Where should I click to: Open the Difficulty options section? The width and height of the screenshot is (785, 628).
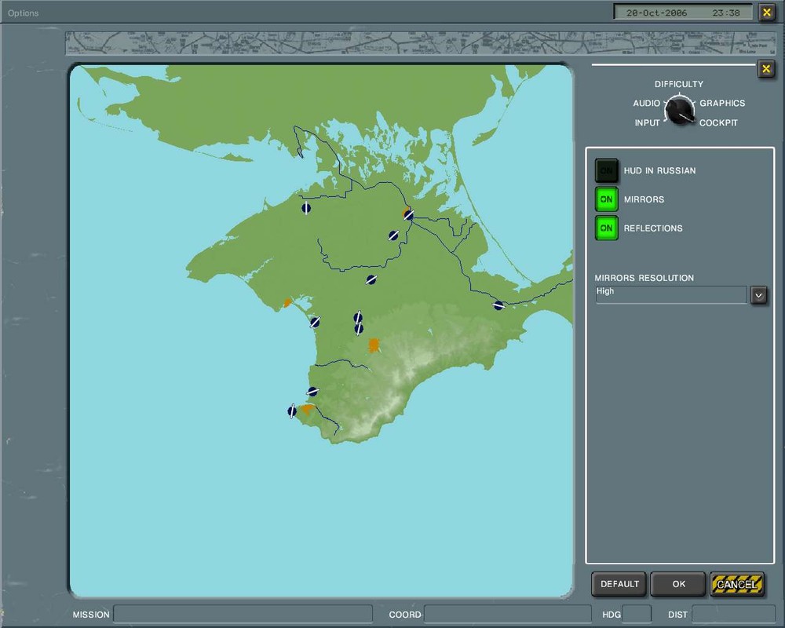pos(679,84)
